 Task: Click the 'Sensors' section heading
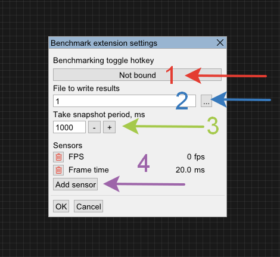(67, 145)
